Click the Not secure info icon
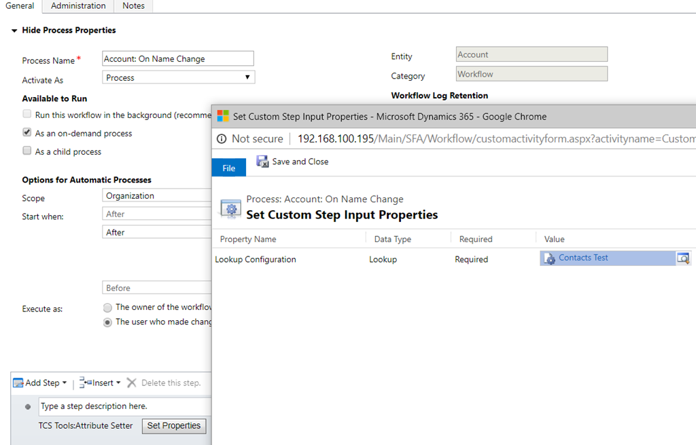 pos(222,139)
